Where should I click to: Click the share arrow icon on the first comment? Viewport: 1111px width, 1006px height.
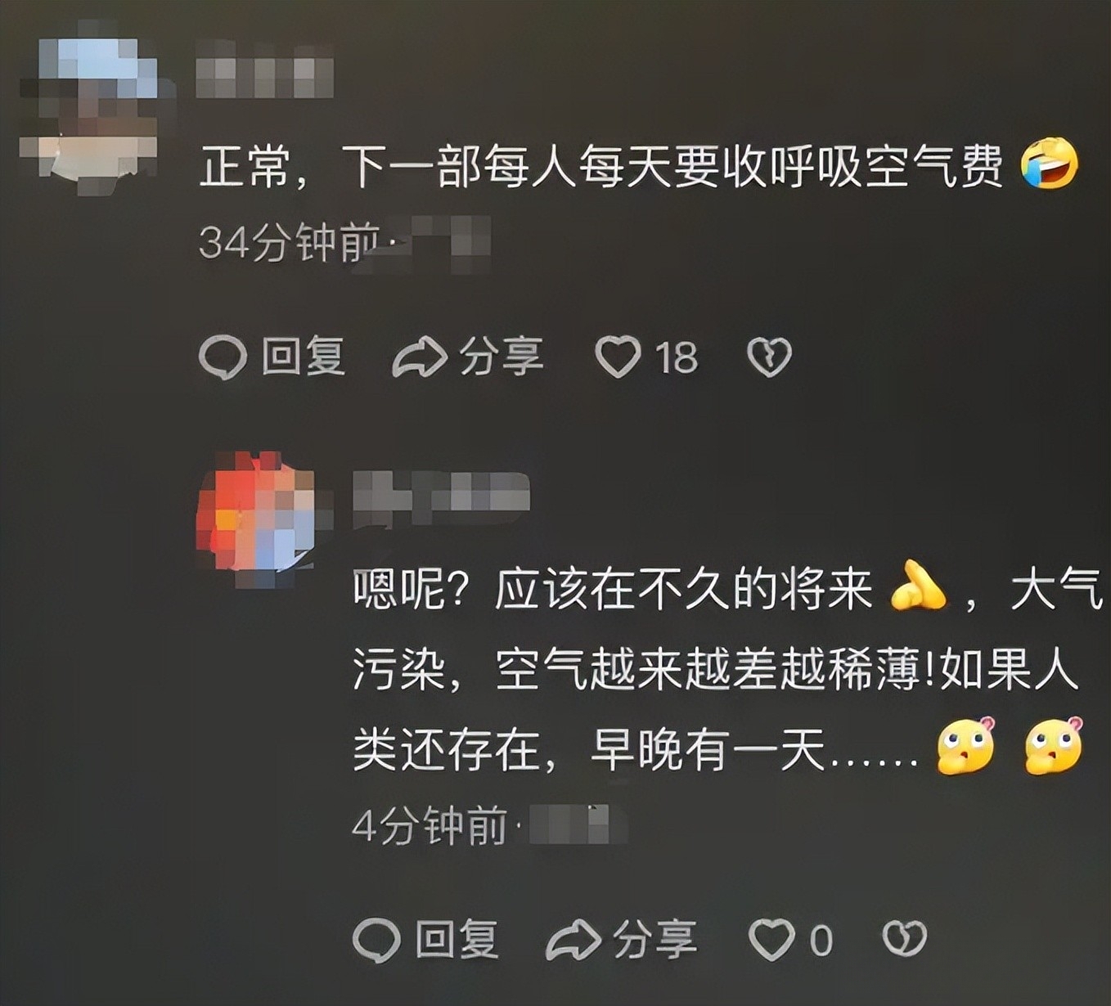point(420,357)
